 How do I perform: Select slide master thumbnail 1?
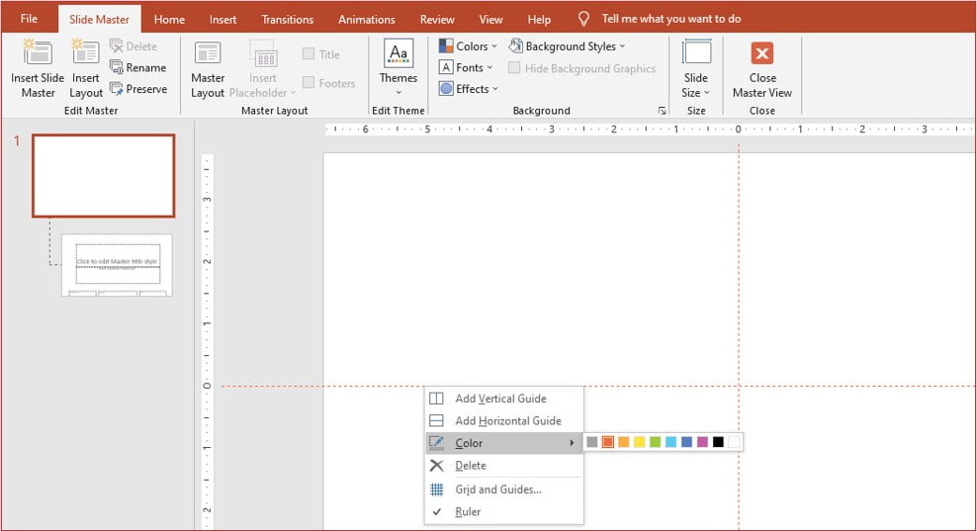[104, 176]
